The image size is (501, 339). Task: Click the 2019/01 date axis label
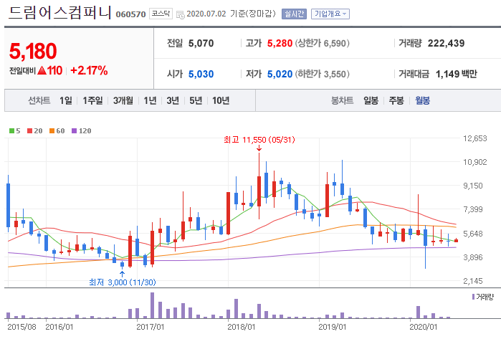pos(333,327)
